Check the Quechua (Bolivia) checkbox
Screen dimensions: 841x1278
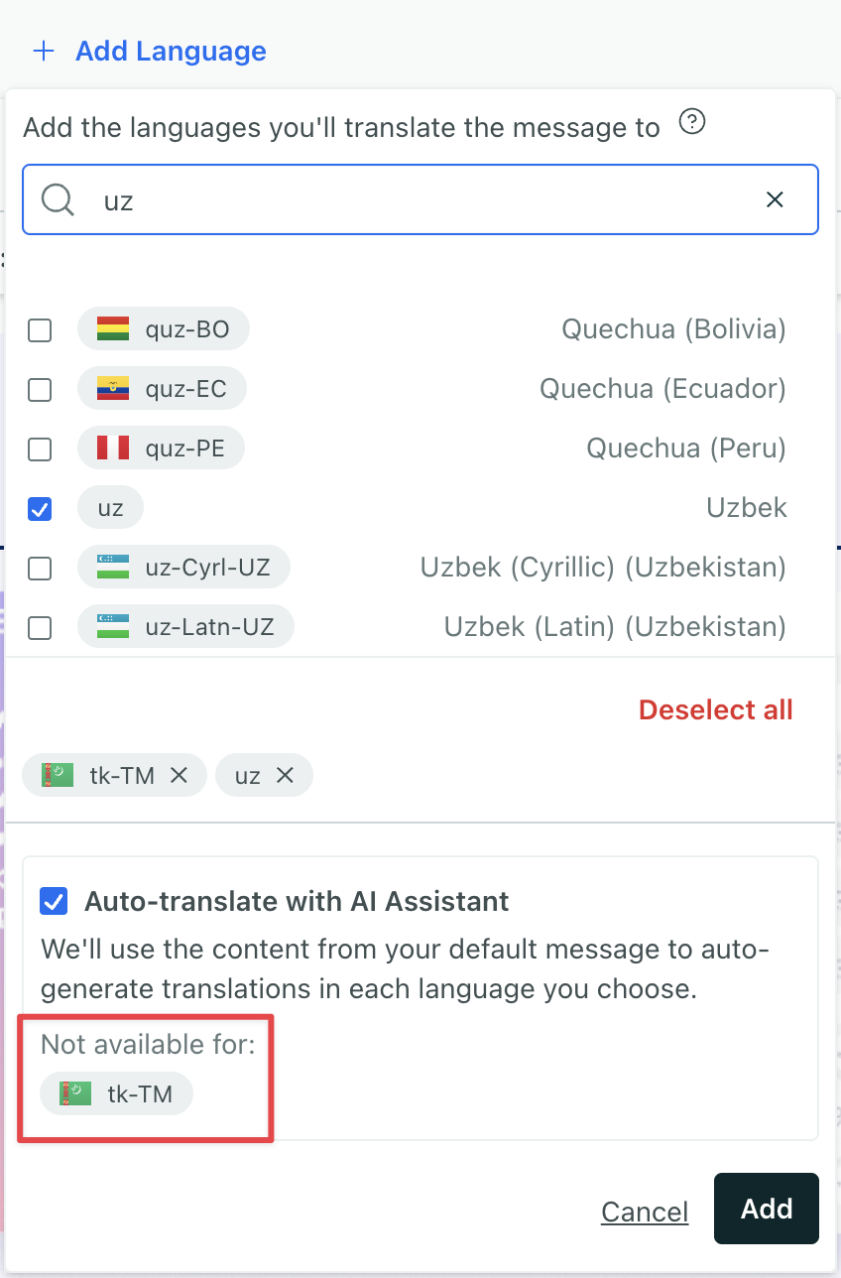(x=40, y=329)
